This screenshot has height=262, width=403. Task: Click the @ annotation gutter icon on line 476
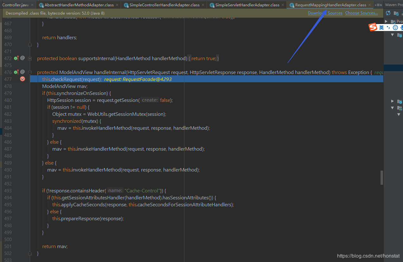[22, 72]
